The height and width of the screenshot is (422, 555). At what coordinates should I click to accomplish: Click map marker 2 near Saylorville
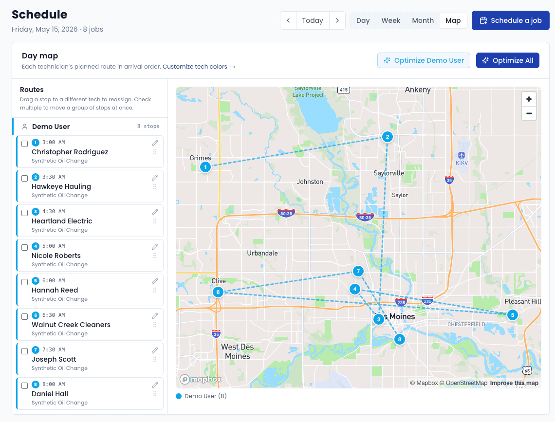coord(387,137)
